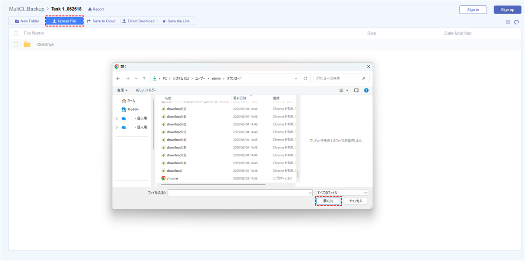Select ユーザー in the address breadcrumb

(201, 78)
